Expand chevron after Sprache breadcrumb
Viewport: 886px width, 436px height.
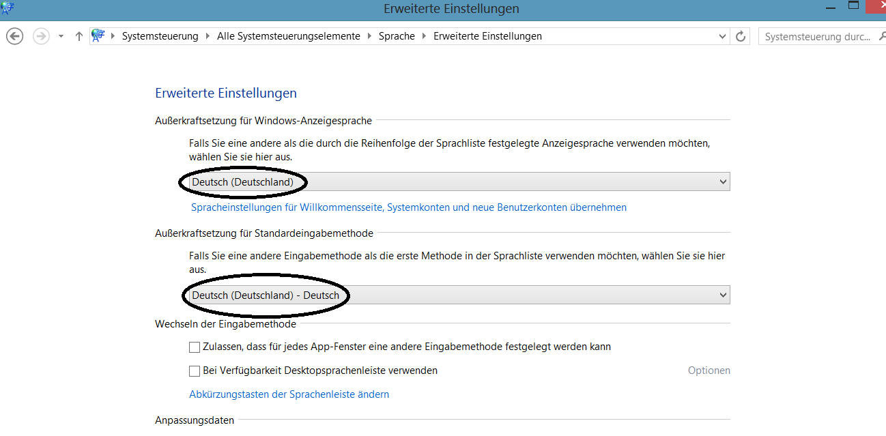click(424, 36)
